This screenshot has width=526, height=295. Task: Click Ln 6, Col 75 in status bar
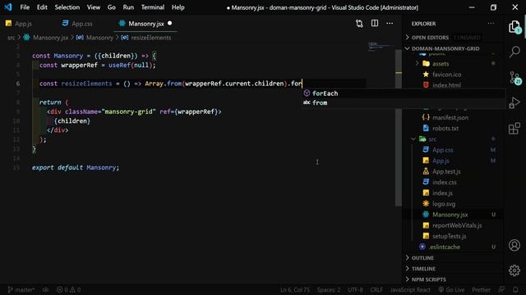(x=295, y=289)
